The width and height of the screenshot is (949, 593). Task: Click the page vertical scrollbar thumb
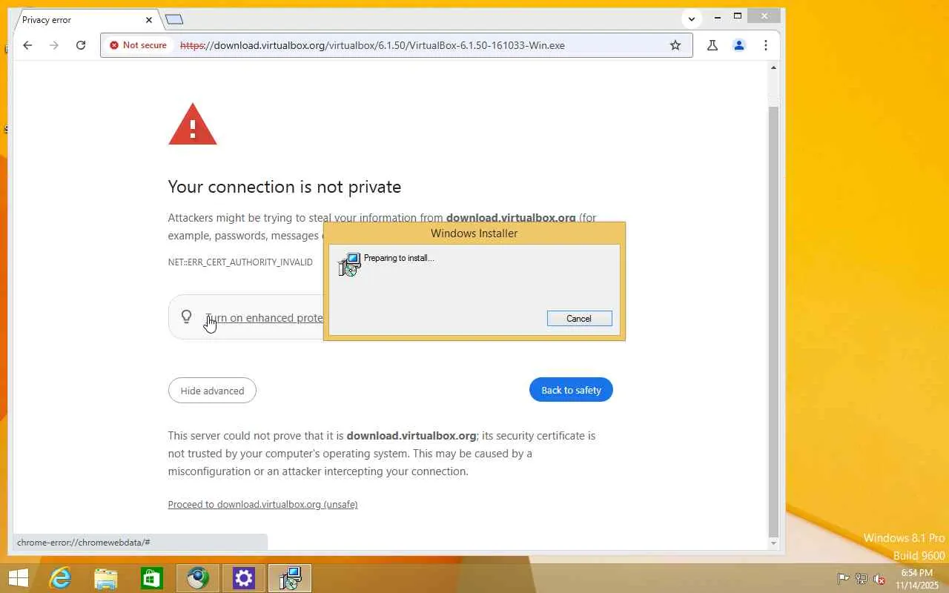pos(773,319)
